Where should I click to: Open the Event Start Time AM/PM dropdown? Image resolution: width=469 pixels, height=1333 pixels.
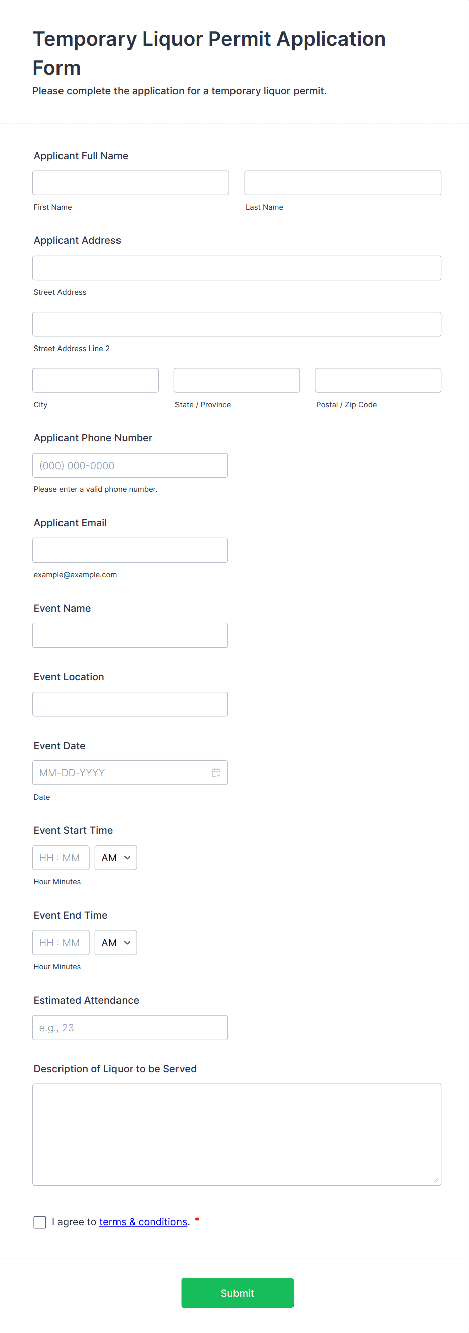point(115,858)
